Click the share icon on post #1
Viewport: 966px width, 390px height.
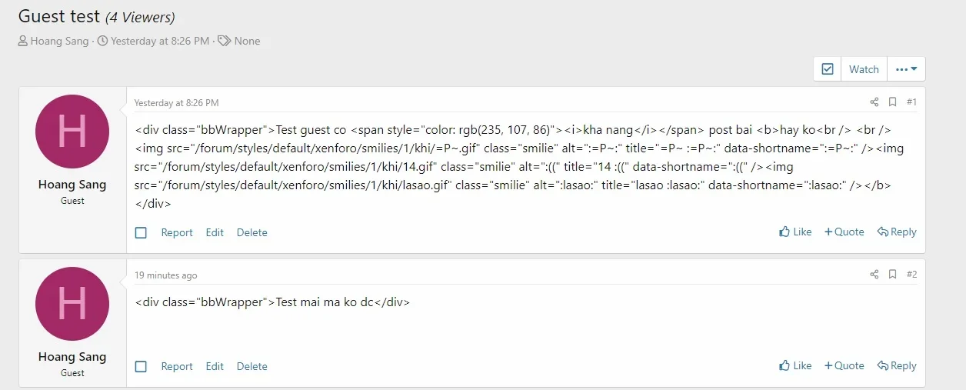pos(874,102)
